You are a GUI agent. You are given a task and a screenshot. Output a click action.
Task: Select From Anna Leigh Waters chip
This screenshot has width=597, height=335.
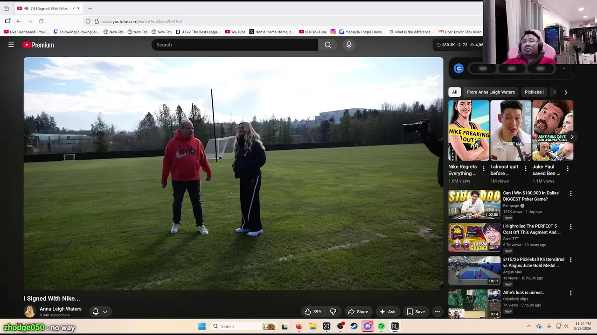tap(491, 92)
